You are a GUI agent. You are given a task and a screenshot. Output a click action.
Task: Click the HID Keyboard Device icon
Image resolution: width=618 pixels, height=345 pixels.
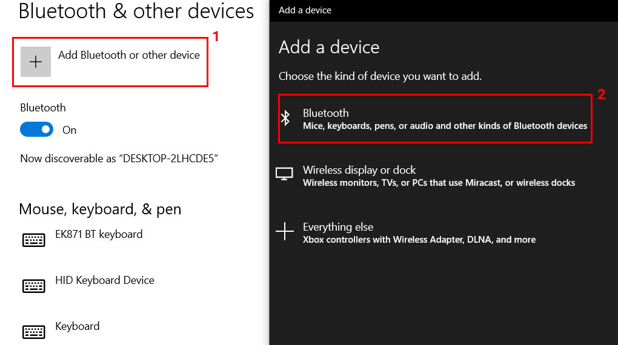[33, 286]
